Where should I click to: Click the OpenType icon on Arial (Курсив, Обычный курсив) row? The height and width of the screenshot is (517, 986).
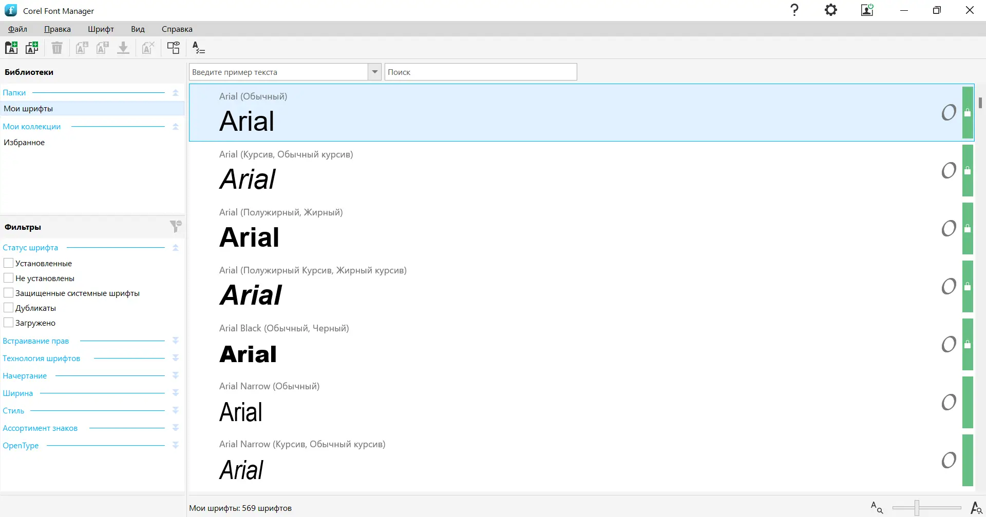[949, 170]
